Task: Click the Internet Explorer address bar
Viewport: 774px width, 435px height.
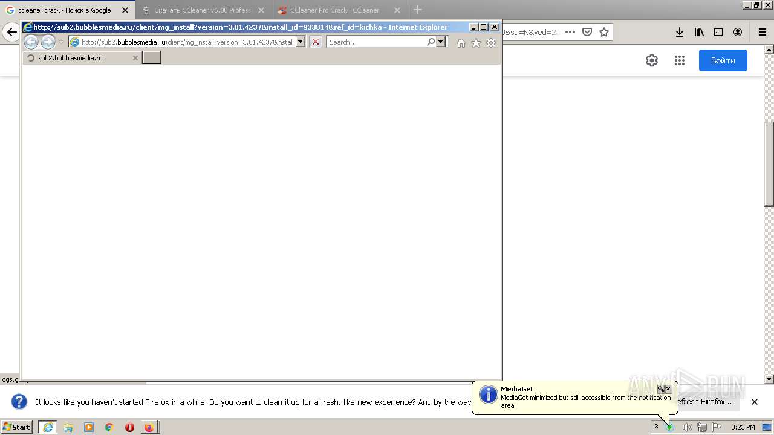Action: pos(187,42)
